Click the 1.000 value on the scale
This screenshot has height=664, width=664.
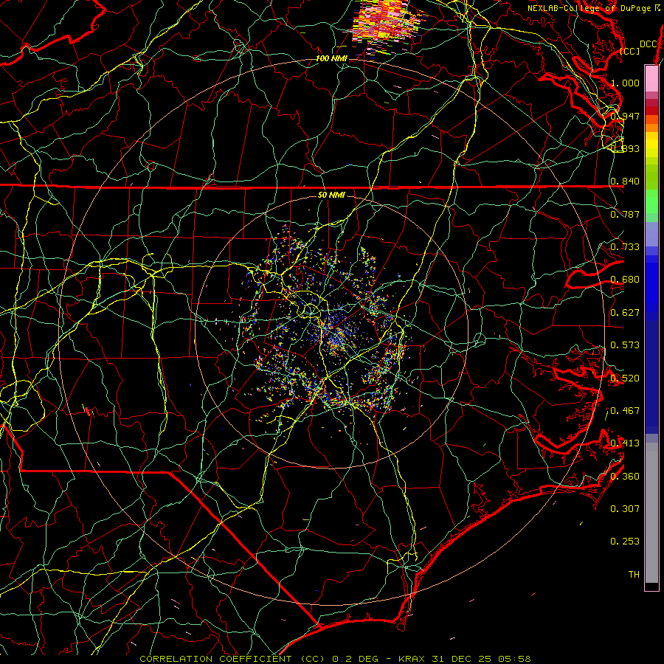[625, 83]
